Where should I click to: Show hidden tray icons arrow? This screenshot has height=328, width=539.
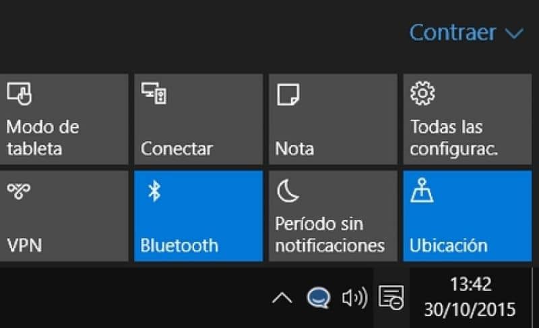[282, 298]
